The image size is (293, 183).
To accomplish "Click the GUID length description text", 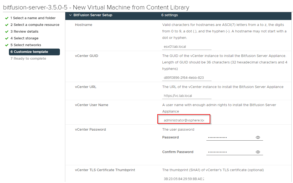I will tap(225, 62).
